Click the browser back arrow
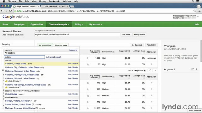 tap(2, 11)
